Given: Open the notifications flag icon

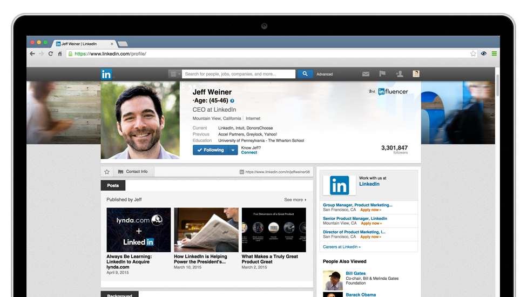Looking at the screenshot, I should 382,74.
